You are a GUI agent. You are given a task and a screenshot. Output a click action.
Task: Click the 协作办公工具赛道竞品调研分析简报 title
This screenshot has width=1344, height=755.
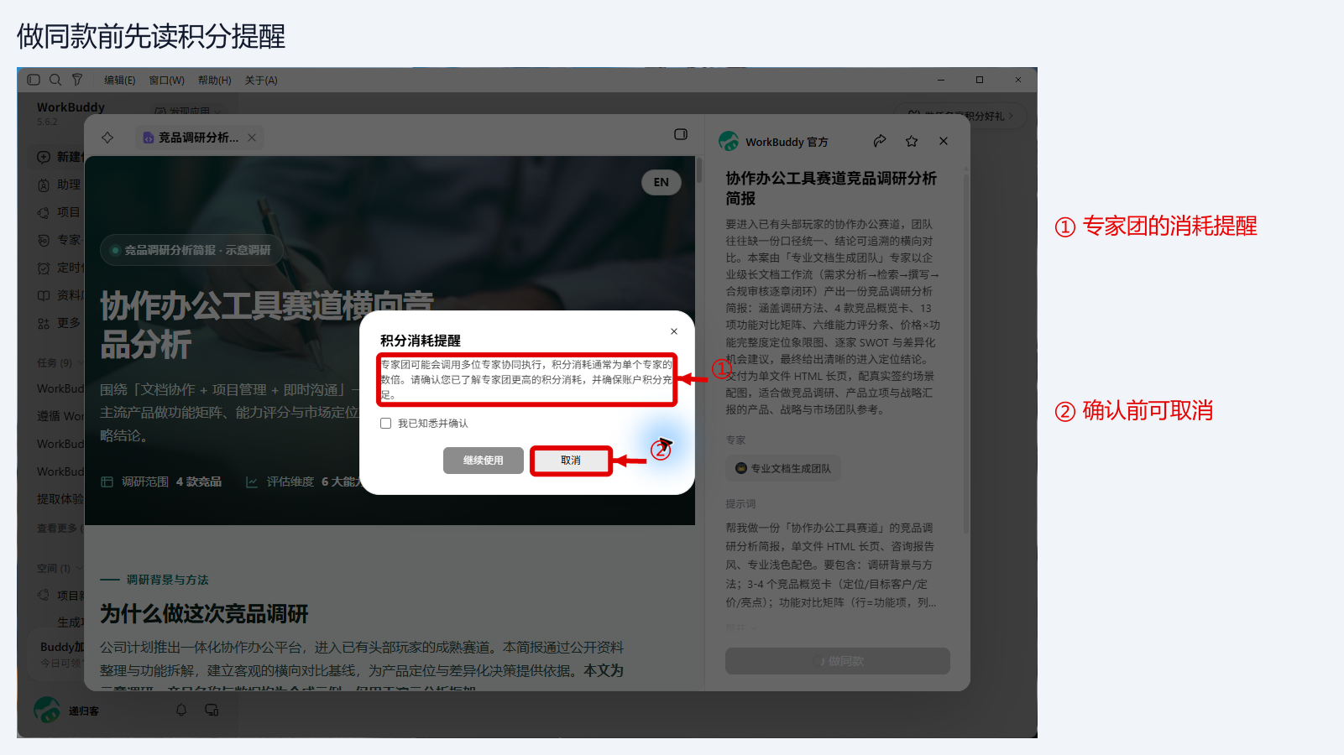pyautogui.click(x=831, y=189)
